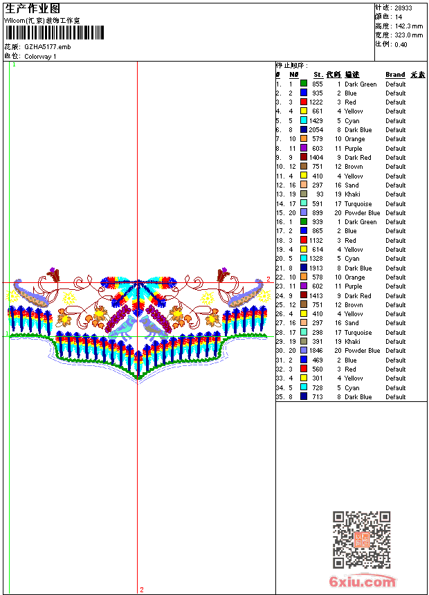Click the Yellow swatch in row 4

[304, 111]
